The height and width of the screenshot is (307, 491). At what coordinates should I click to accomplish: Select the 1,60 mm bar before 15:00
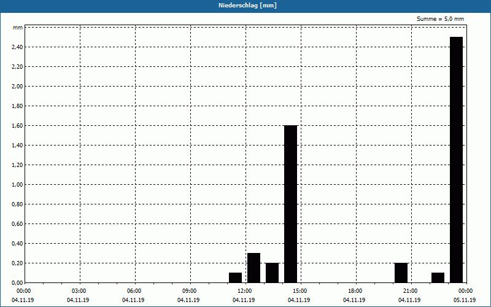[290, 204]
